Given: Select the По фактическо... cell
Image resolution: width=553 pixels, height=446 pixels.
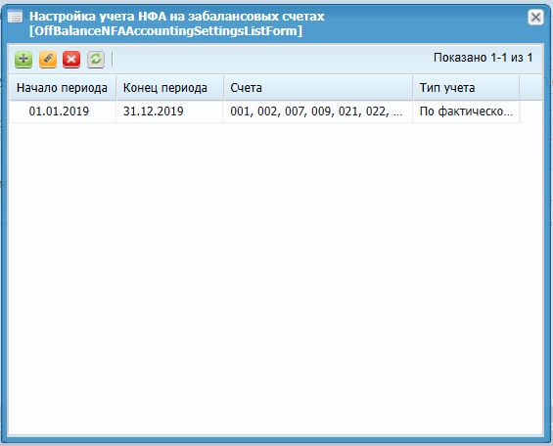Looking at the screenshot, I should point(466,111).
